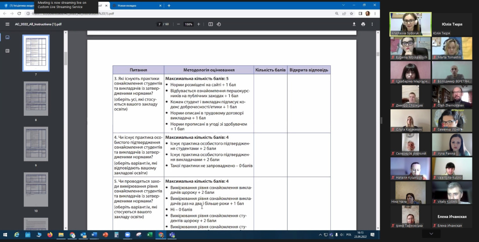Open Windows Start menu
This screenshot has width=479, height=242.
click(5, 235)
